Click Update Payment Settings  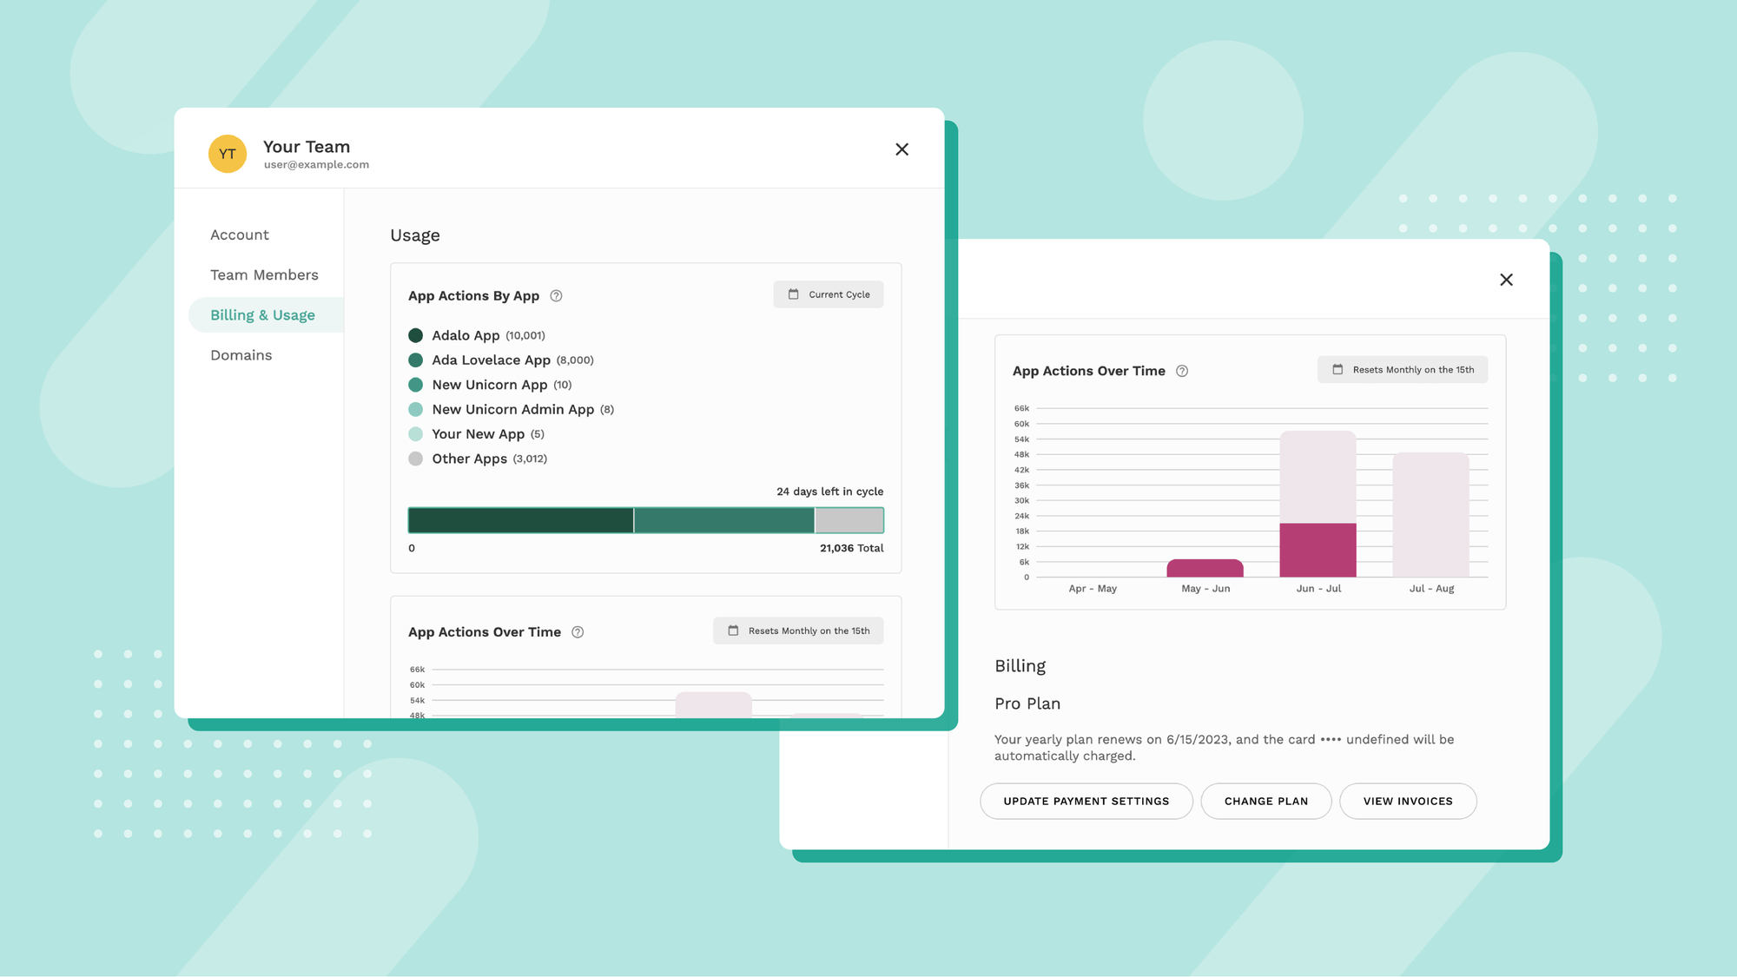coord(1086,801)
